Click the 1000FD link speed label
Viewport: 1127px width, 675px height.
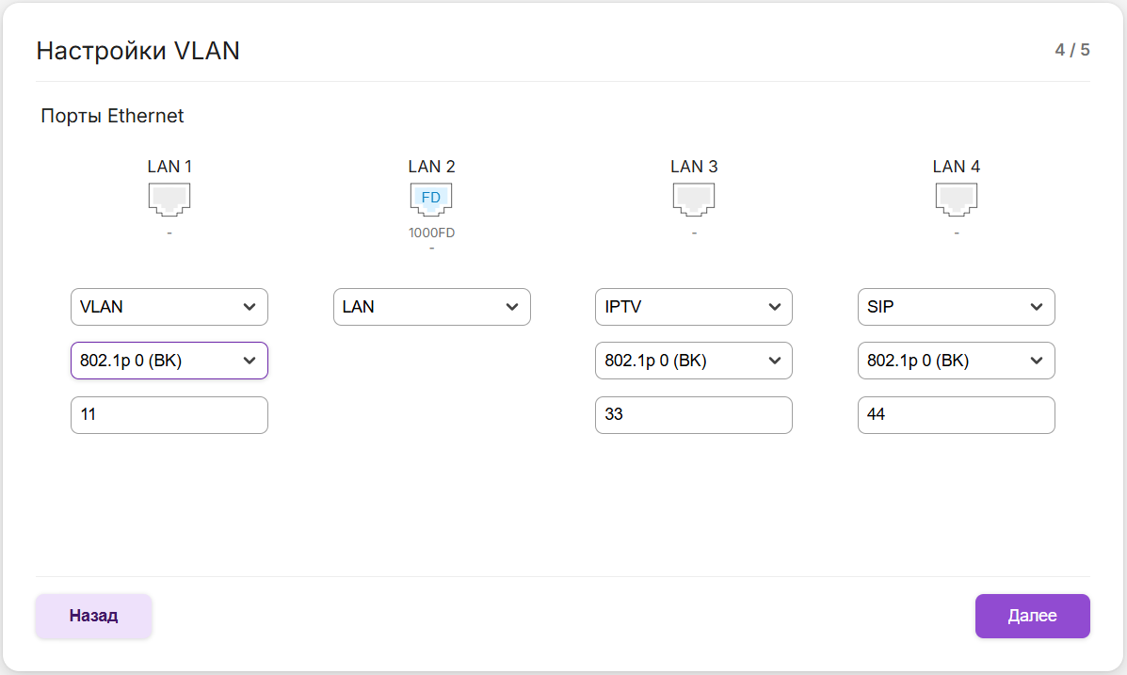tap(431, 233)
